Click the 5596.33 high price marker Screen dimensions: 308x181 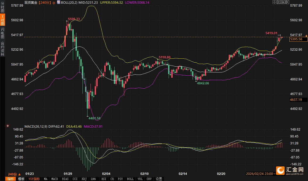(x=74, y=19)
